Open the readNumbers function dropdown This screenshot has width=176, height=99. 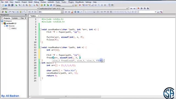(x=127, y=9)
